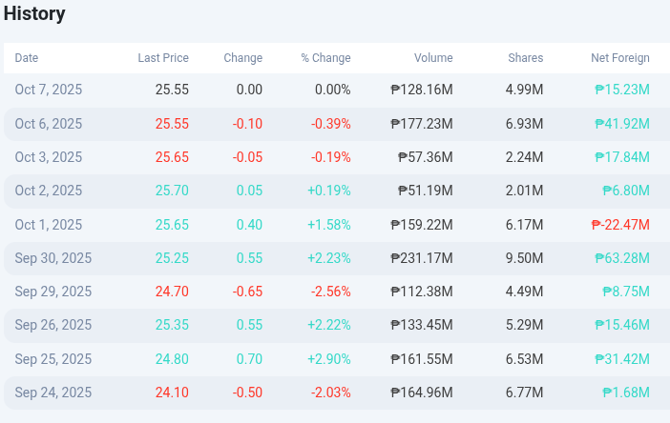Click the negative ₱-22.47M net foreign value
The width and height of the screenshot is (670, 423).
click(620, 225)
